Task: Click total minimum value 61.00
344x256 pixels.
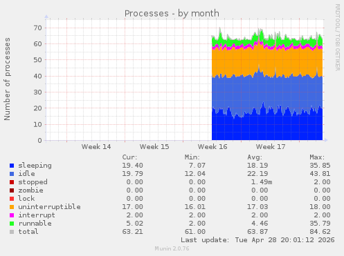Action: pos(195,232)
